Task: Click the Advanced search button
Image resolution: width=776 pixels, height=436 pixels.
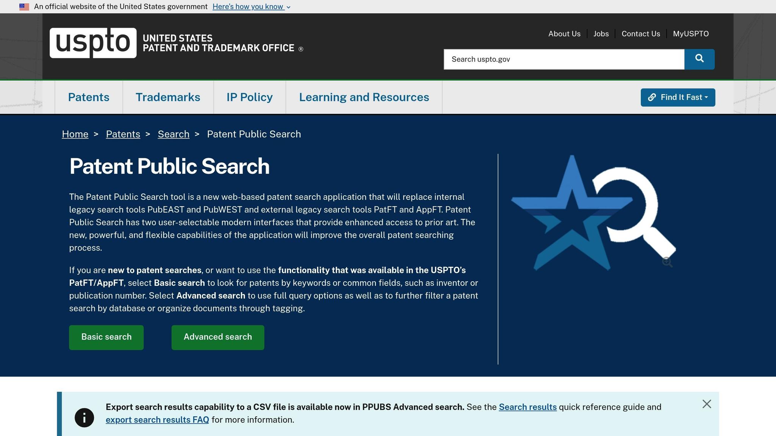Action: click(217, 337)
